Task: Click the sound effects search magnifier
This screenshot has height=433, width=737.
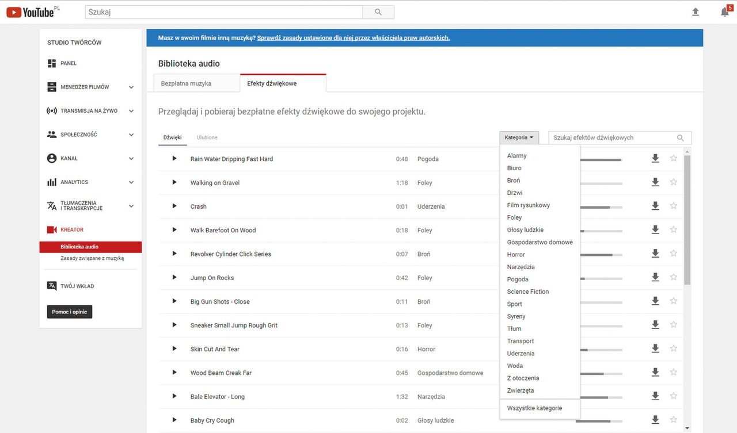Action: [x=681, y=138]
